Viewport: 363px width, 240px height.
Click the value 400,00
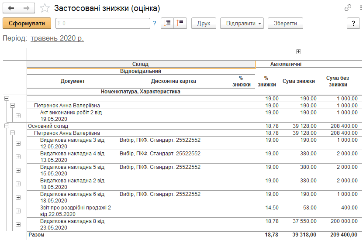(349, 208)
